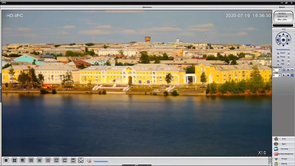
Task: Click Выход to log out
Action: pyautogui.click(x=283, y=164)
